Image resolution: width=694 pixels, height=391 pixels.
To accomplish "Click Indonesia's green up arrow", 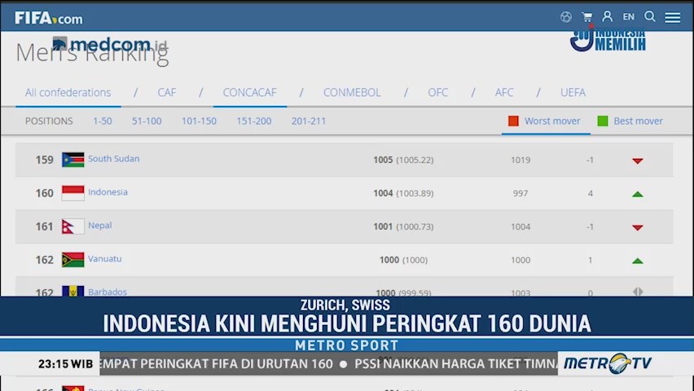I will pos(637,194).
